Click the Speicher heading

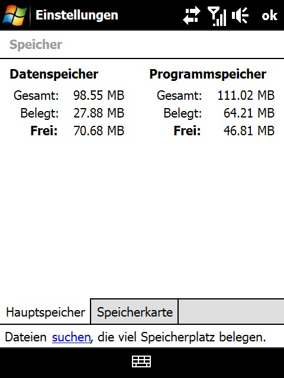pyautogui.click(x=35, y=45)
